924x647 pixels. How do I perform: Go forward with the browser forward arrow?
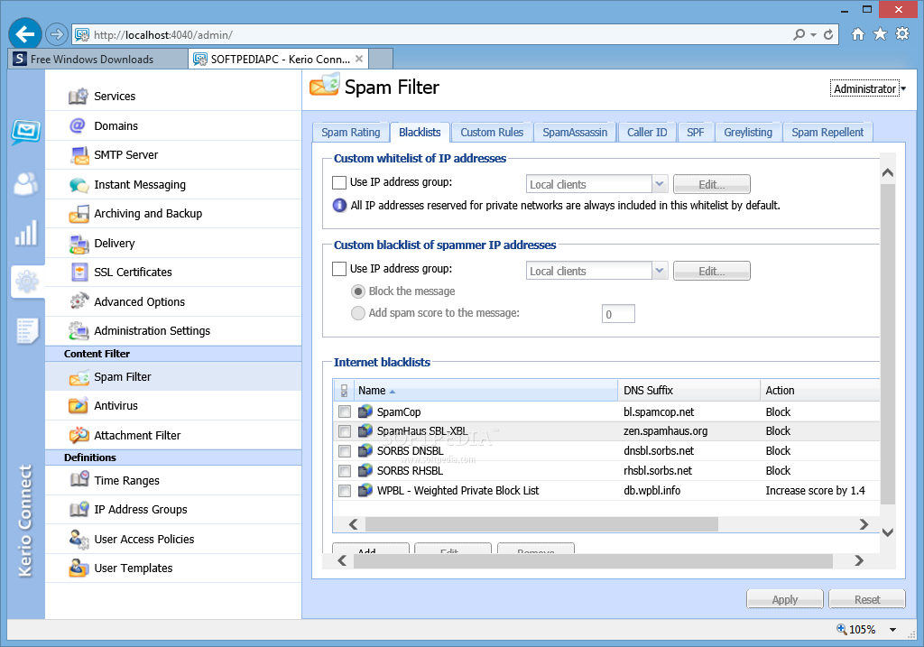(x=57, y=35)
